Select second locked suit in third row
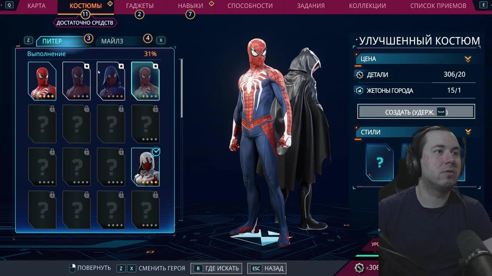This screenshot has width=492, height=276. (x=76, y=167)
